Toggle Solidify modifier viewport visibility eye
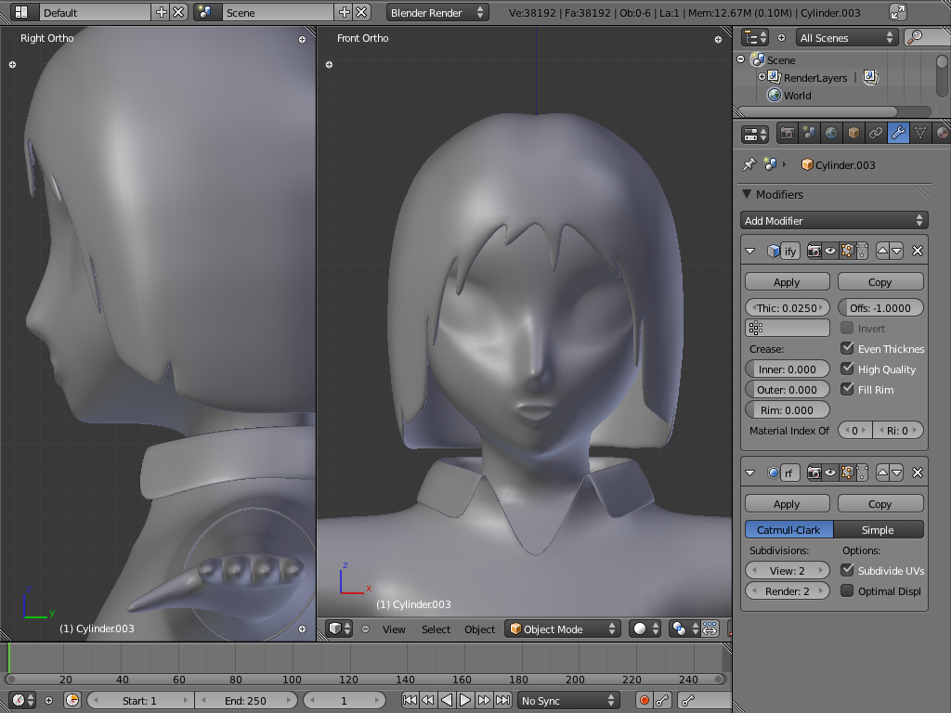 830,251
